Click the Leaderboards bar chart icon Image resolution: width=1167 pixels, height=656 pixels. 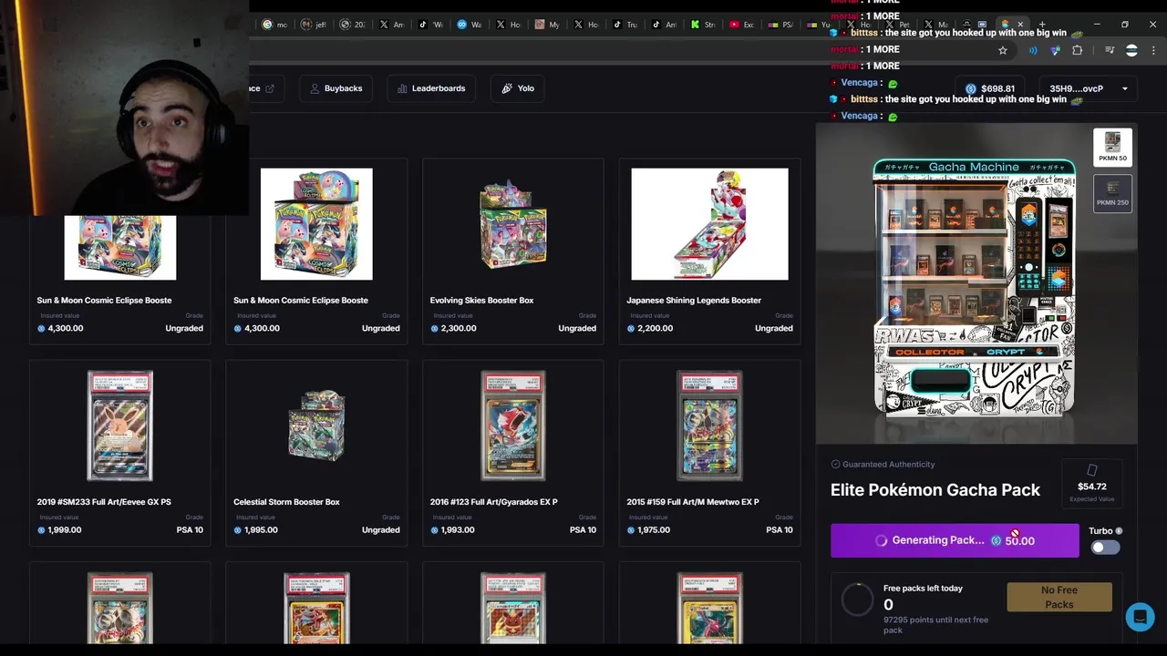402,88
